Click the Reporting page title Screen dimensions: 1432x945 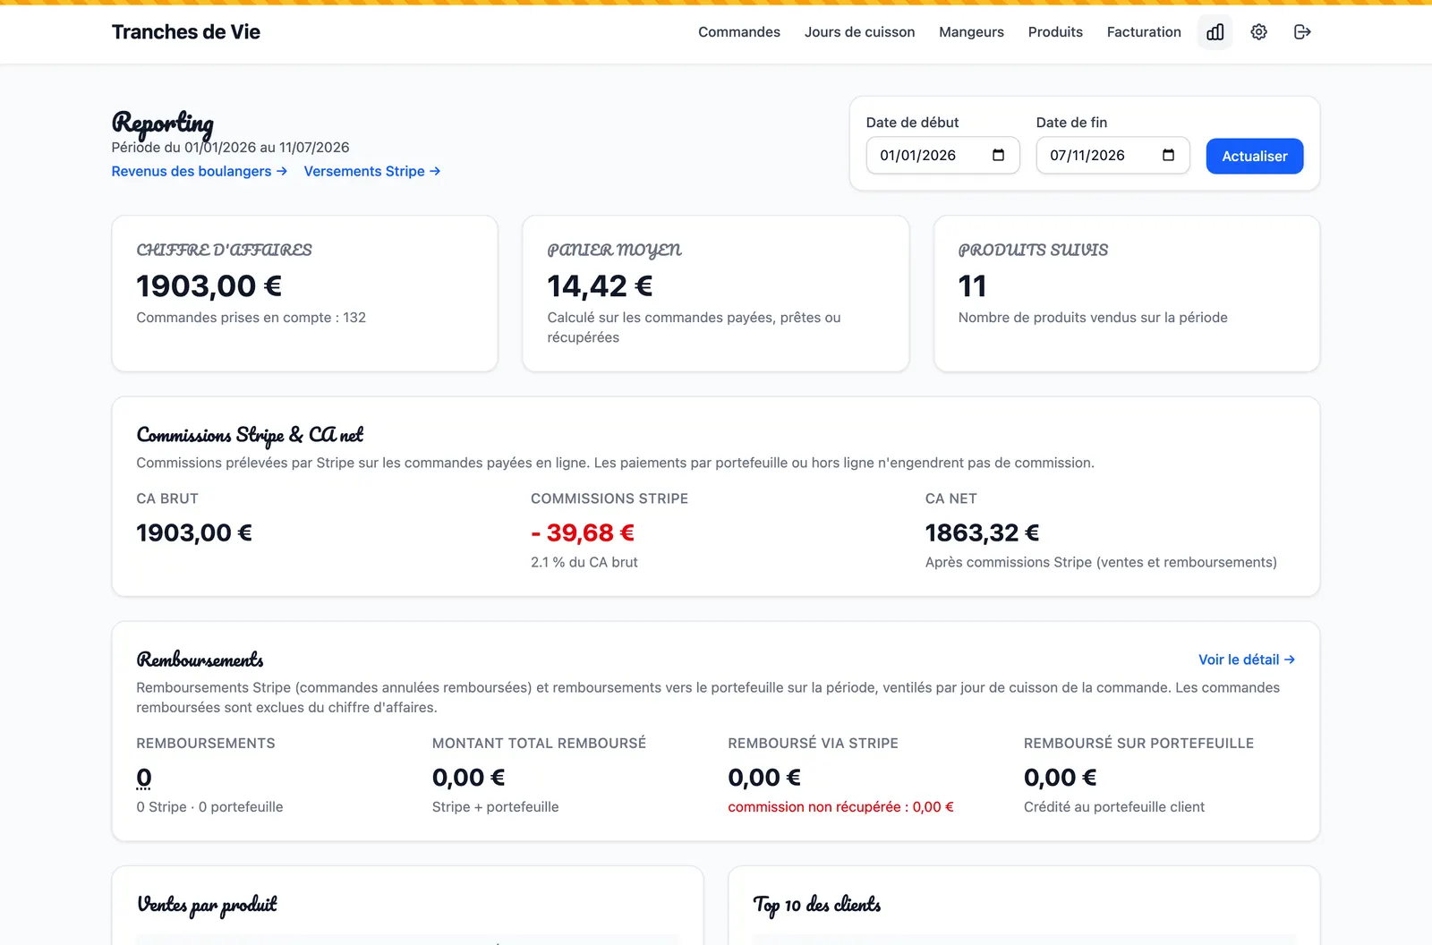click(163, 123)
